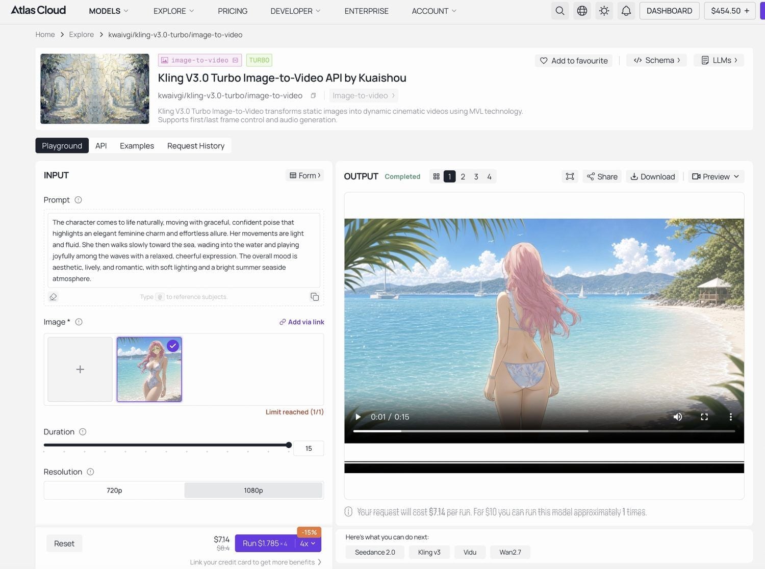Expand the DEVELOPER menu
This screenshot has height=569, width=765.
(x=295, y=11)
